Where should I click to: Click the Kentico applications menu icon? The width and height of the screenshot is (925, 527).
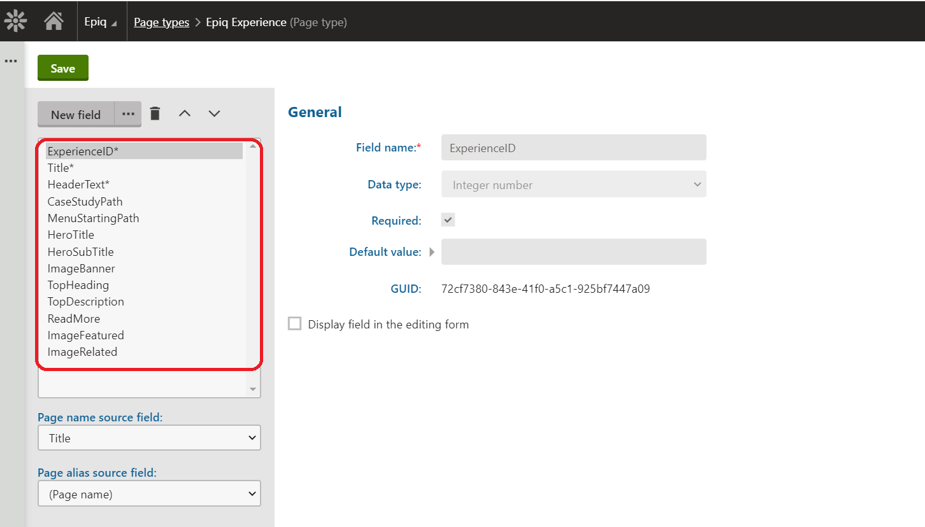pos(15,20)
